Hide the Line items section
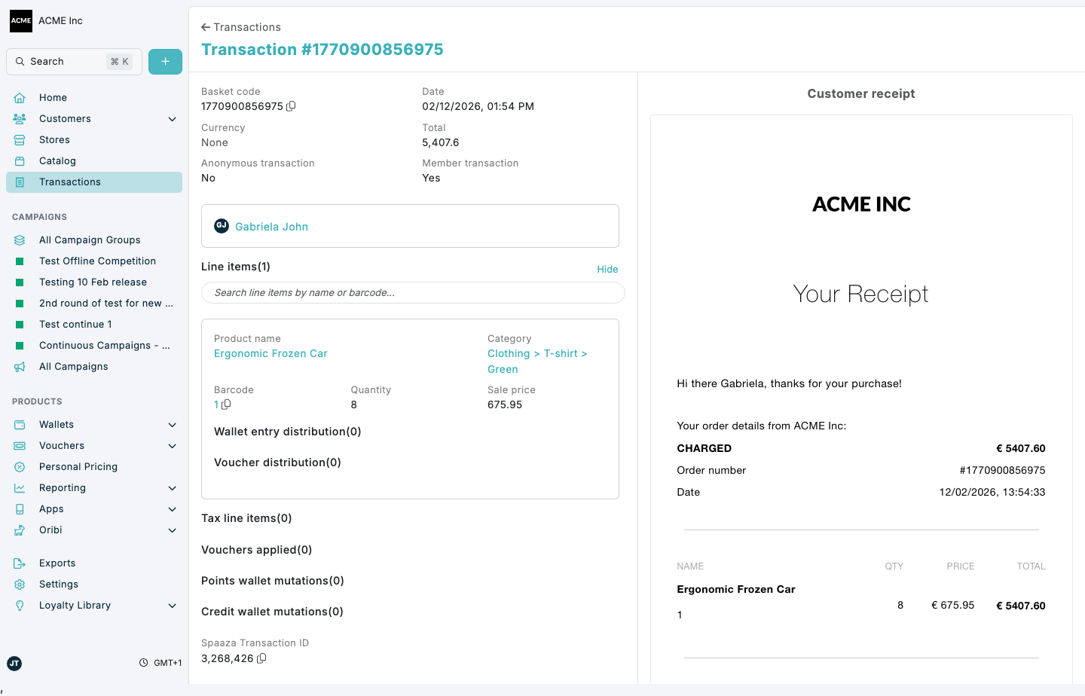Image resolution: width=1085 pixels, height=696 pixels. (x=607, y=269)
